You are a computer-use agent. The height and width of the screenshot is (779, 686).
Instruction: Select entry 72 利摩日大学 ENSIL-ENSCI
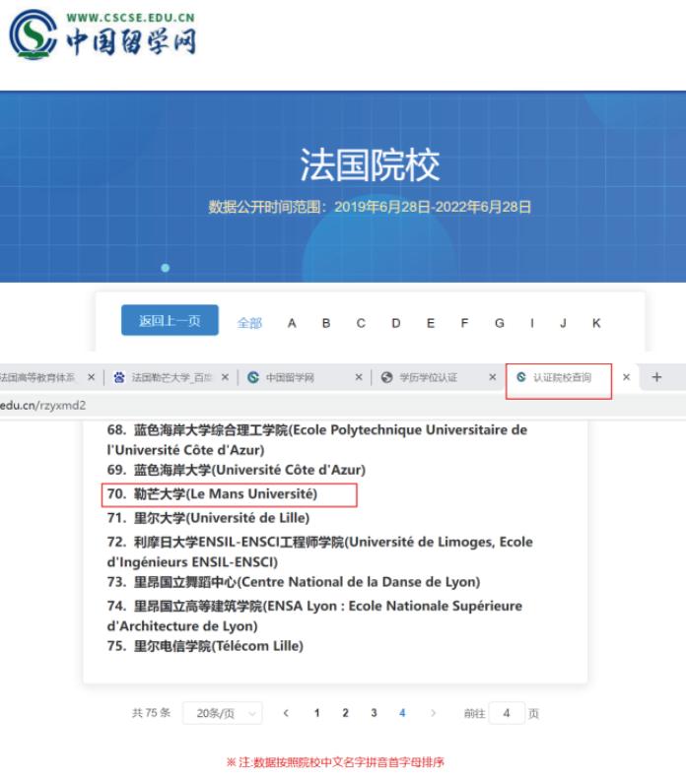pyautogui.click(x=319, y=552)
